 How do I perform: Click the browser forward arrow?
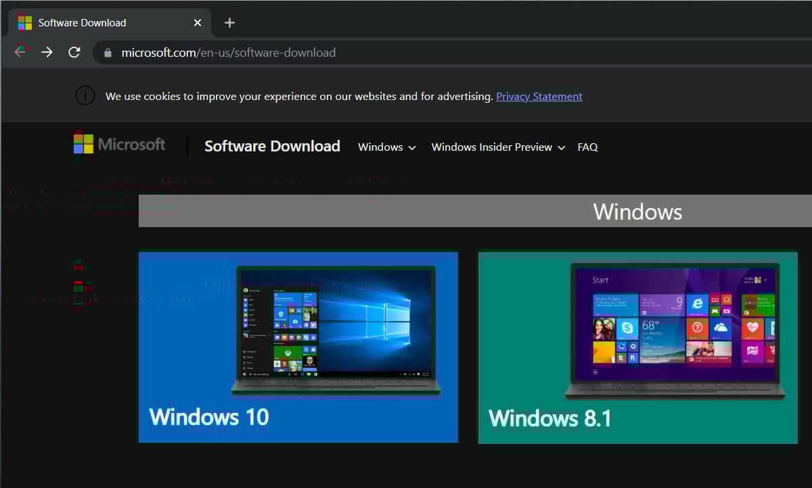(47, 52)
